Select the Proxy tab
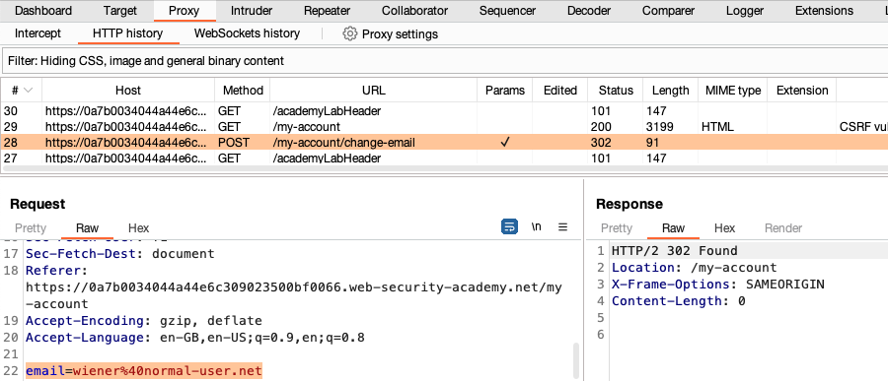888x381 pixels. (x=185, y=10)
